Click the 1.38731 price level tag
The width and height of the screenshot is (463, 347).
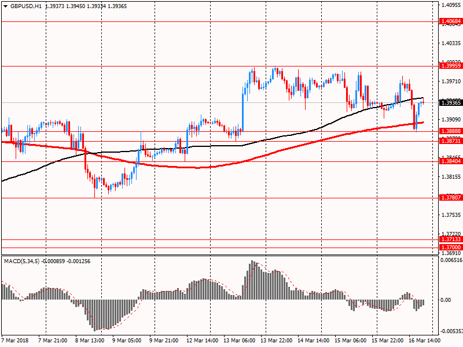(450, 141)
